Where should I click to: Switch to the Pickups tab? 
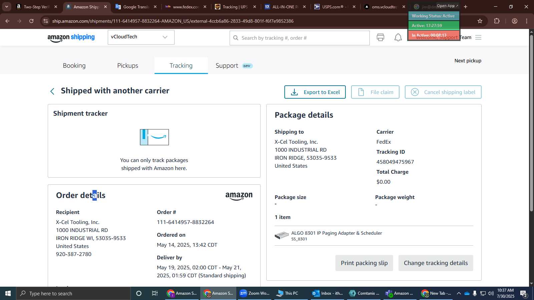point(127,66)
